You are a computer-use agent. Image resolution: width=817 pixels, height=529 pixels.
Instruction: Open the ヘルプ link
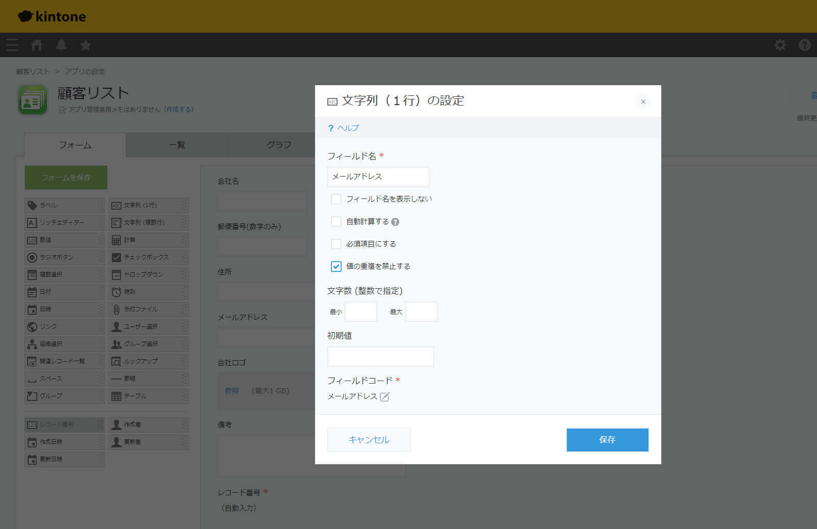point(345,128)
